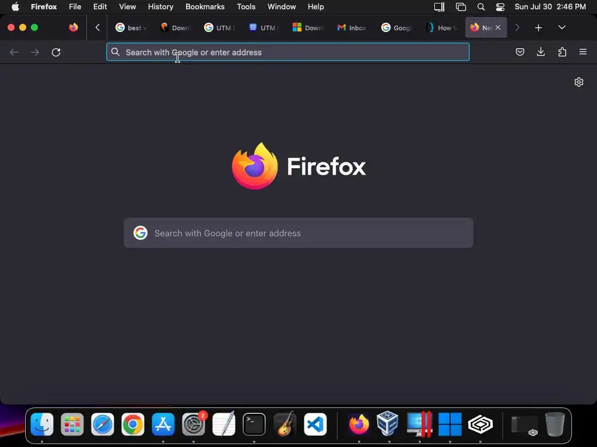This screenshot has width=597, height=447.
Task: Go forward one page
Action: click(x=35, y=52)
